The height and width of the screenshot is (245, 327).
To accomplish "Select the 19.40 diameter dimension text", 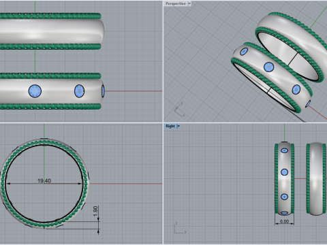I will tap(44, 181).
